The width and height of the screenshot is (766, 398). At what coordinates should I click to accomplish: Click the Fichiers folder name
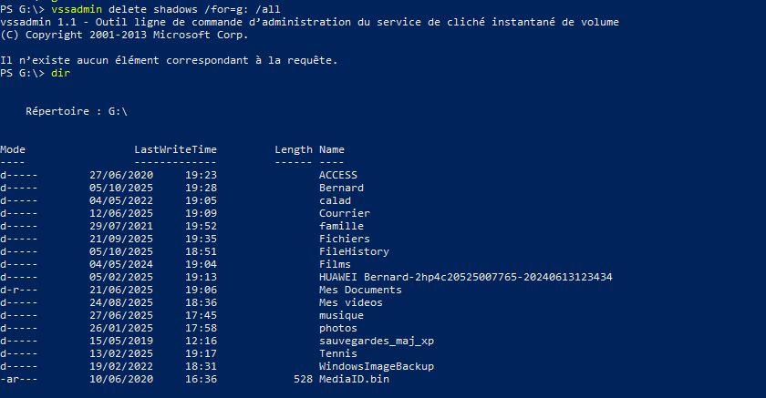coord(344,239)
